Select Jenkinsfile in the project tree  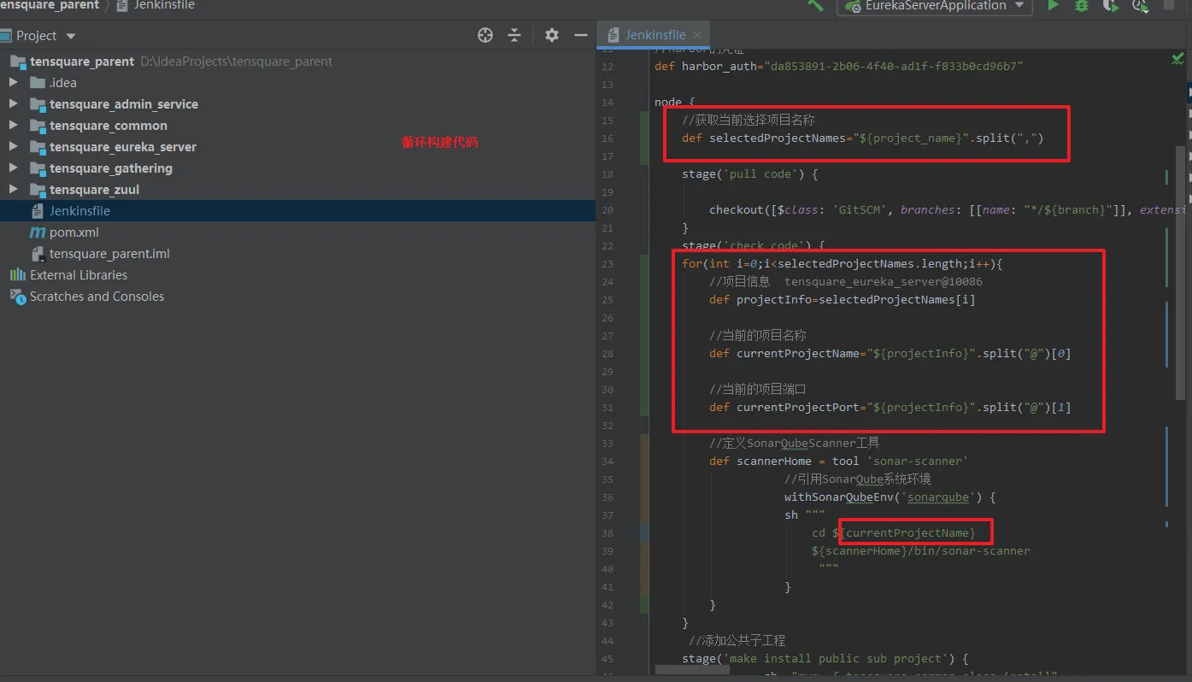coord(79,211)
